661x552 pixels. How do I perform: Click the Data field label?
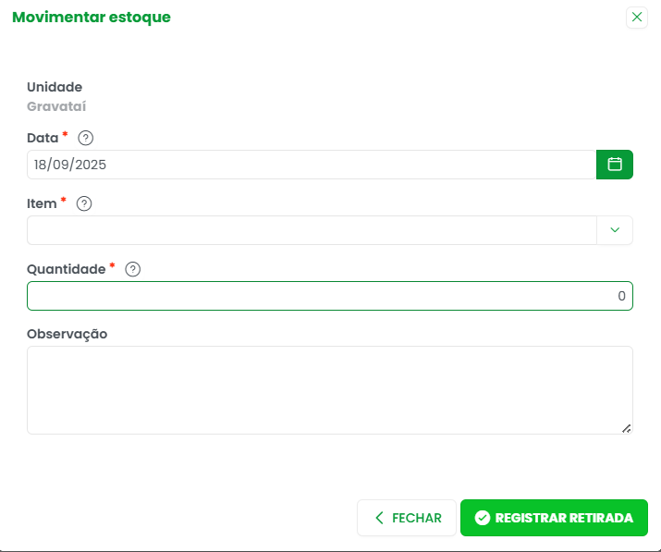[x=43, y=137]
